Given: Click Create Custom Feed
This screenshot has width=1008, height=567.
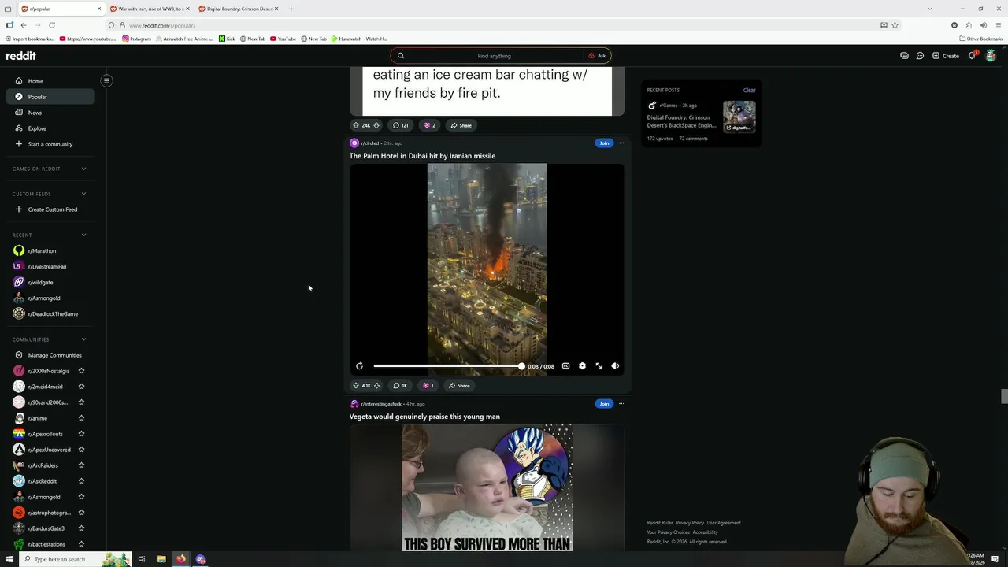Looking at the screenshot, I should [x=50, y=209].
